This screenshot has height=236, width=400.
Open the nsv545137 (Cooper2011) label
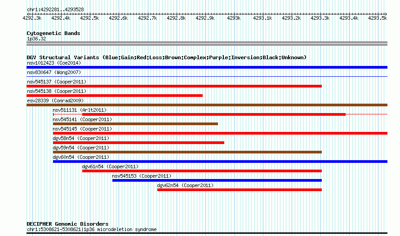click(57, 82)
